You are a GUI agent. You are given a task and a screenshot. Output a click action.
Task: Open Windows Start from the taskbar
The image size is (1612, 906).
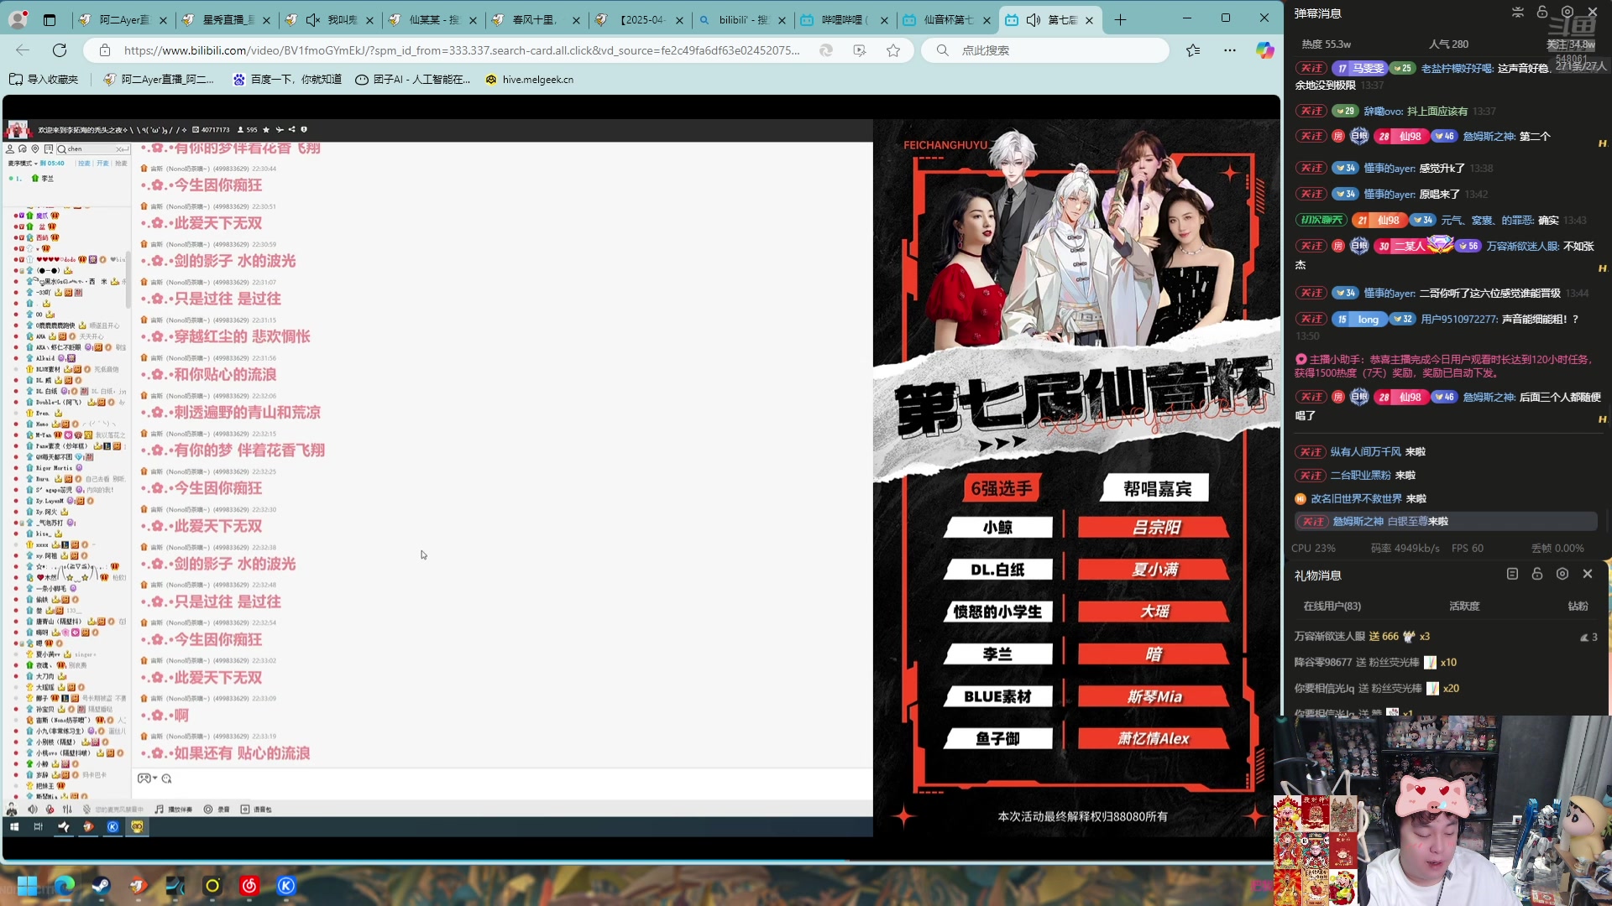[27, 886]
